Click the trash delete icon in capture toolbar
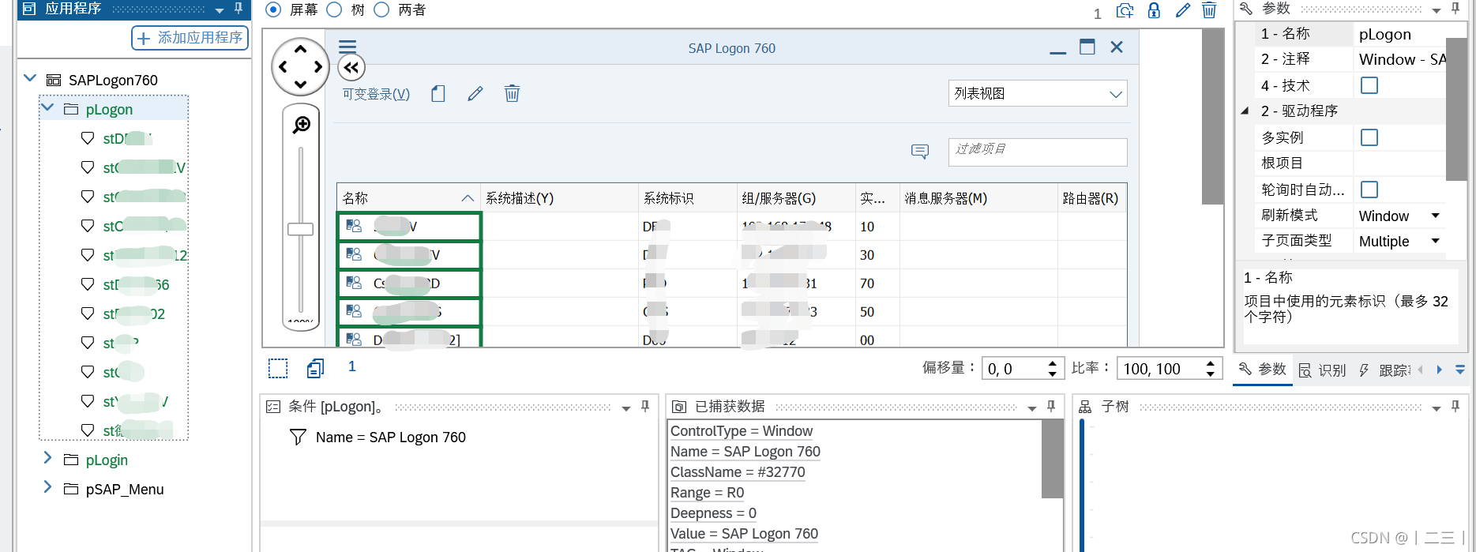Screen dimensions: 1476x552 tap(1209, 10)
